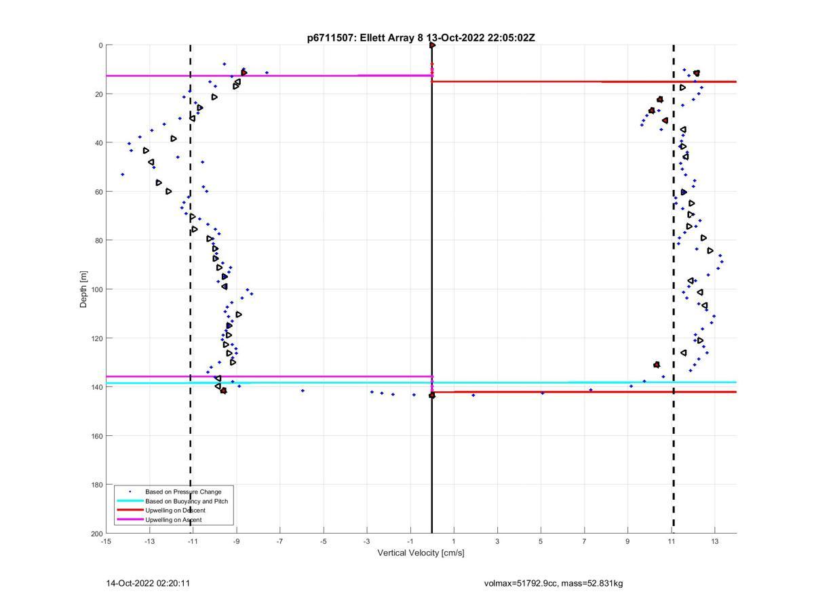Click the depth tick label '120'
The height and width of the screenshot is (600, 814).
click(96, 338)
